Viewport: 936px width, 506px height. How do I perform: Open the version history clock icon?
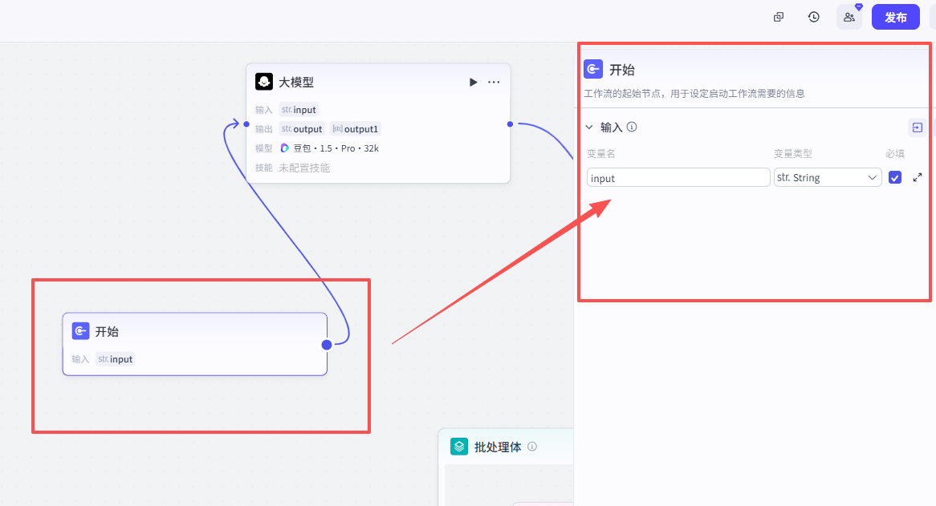tap(814, 18)
